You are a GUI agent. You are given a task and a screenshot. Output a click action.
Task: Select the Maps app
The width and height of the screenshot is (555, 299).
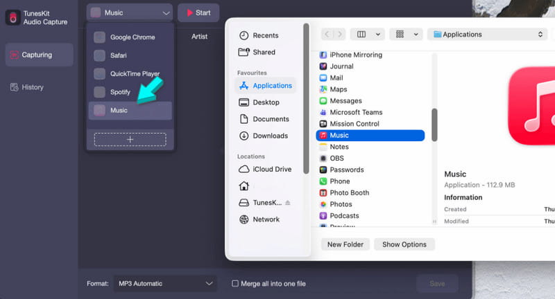click(x=370, y=89)
